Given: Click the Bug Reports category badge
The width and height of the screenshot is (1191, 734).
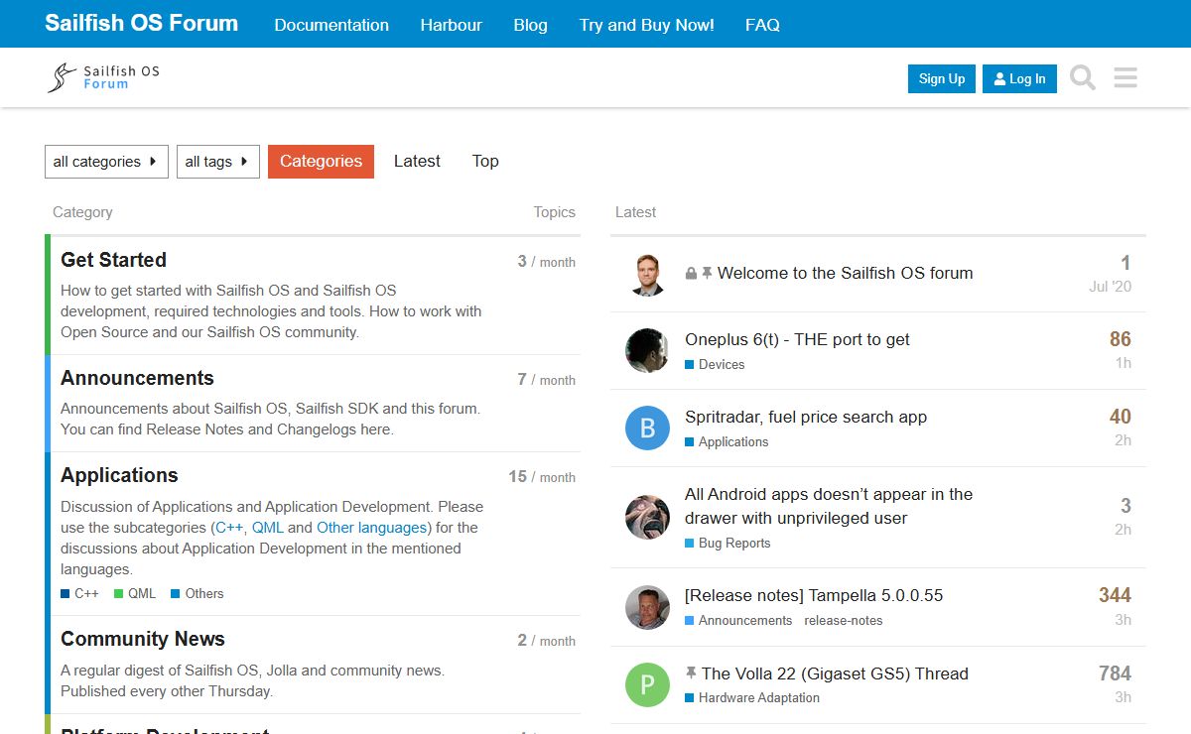Looking at the screenshot, I should (x=728, y=544).
